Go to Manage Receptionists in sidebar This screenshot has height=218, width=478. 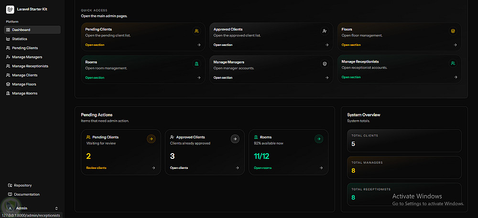tap(30, 66)
